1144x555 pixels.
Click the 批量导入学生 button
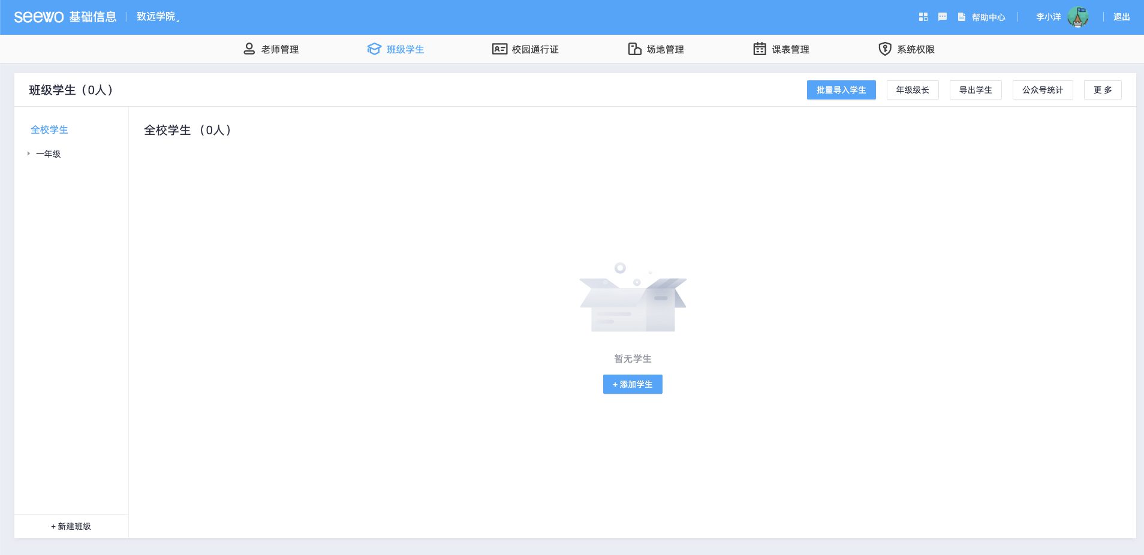click(841, 90)
